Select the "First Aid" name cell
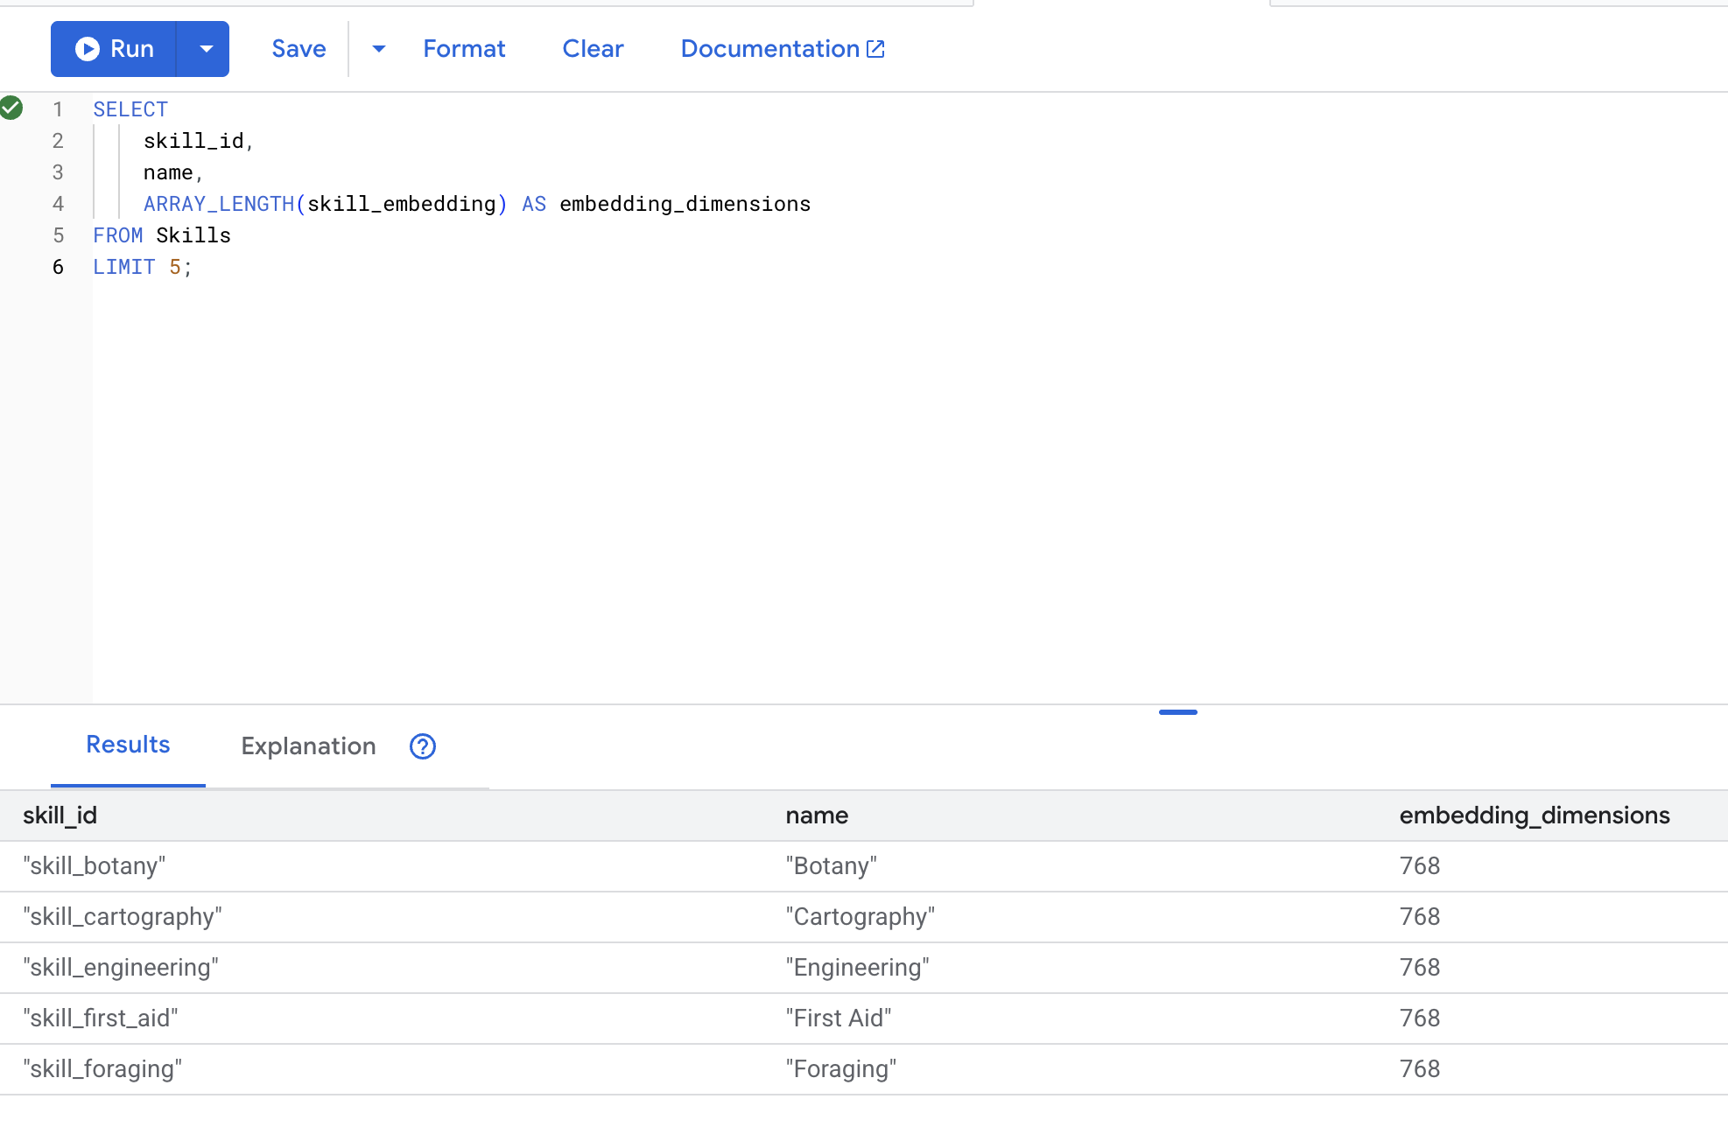1728x1141 pixels. (838, 1018)
